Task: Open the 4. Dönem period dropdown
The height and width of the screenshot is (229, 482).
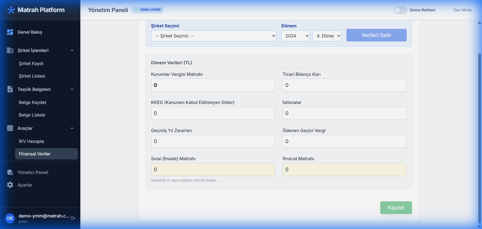Action: coord(327,36)
